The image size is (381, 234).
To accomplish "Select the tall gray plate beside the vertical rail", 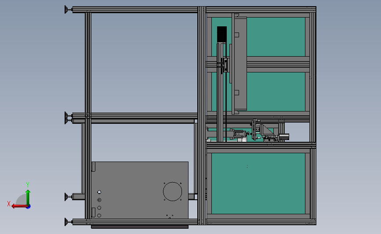I will pyautogui.click(x=240, y=64).
